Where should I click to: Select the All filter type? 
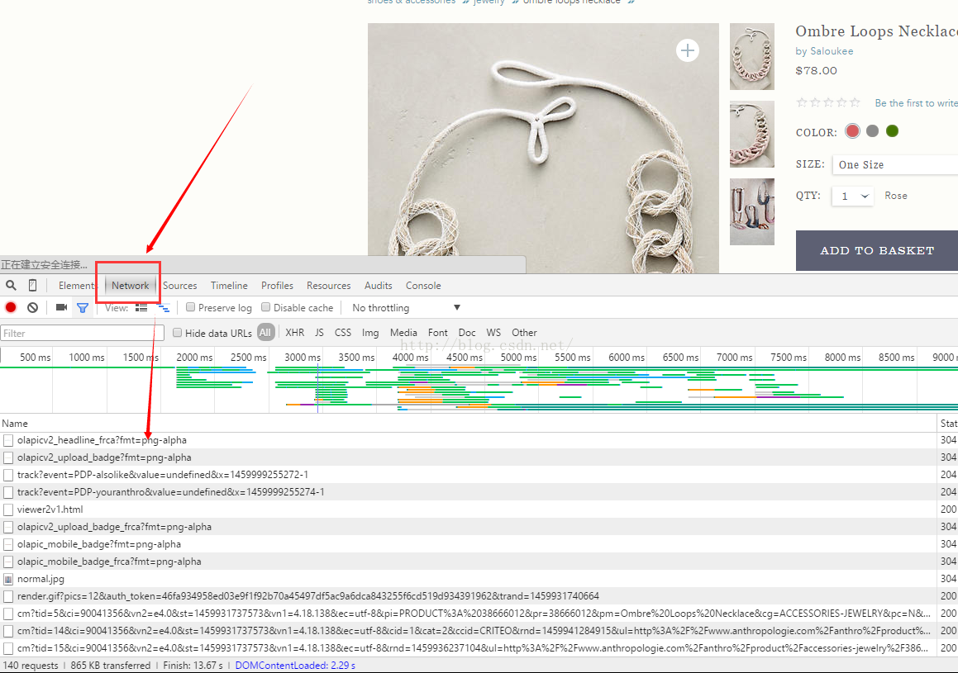(x=265, y=333)
